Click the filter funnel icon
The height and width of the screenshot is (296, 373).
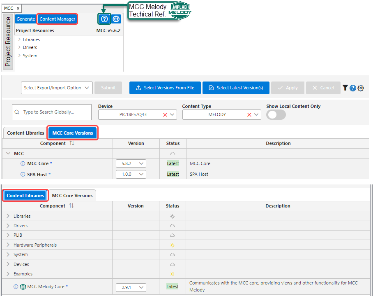345,88
